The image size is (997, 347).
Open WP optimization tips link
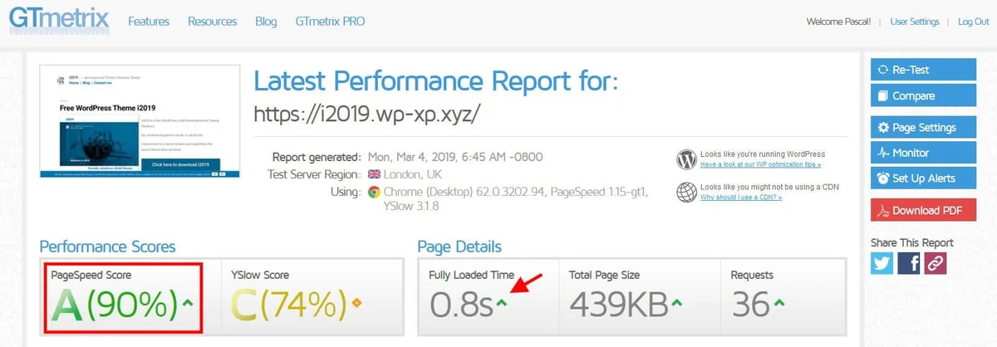tap(760, 164)
